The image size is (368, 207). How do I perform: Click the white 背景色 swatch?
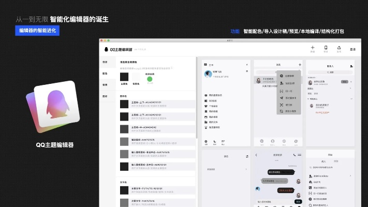pyautogui.click(x=137, y=77)
